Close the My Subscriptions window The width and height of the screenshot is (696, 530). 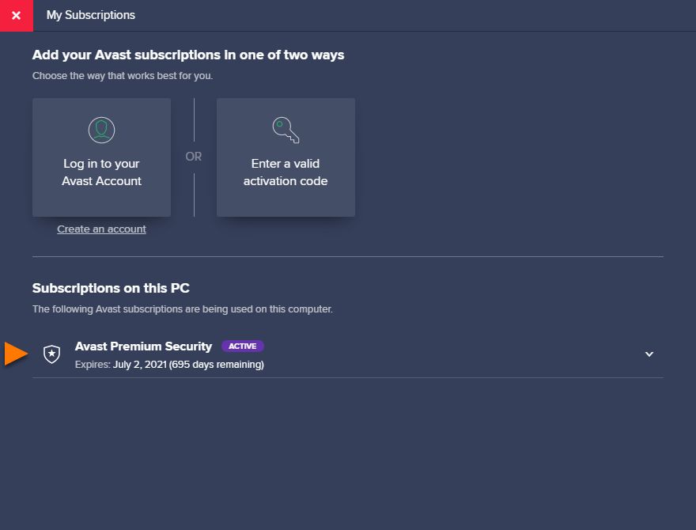tap(16, 15)
